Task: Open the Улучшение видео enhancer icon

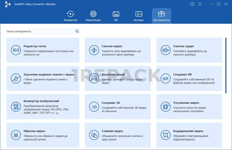Action: click(165, 107)
